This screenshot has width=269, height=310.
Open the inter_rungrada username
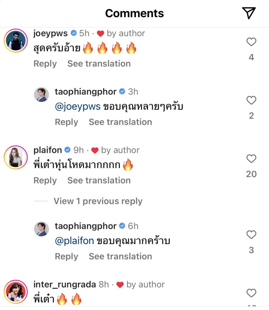coord(65,285)
